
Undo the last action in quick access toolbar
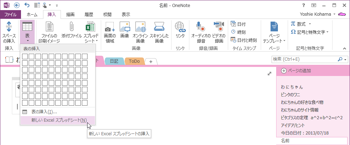[27, 5]
